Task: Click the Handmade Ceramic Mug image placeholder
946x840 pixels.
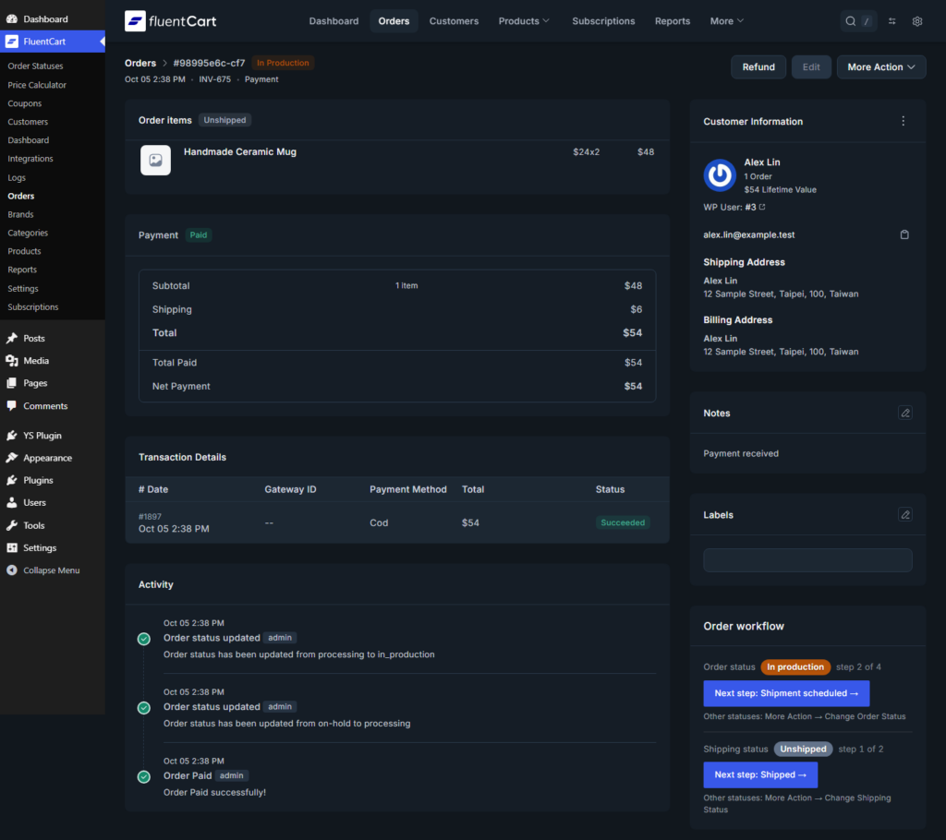Action: click(x=155, y=160)
